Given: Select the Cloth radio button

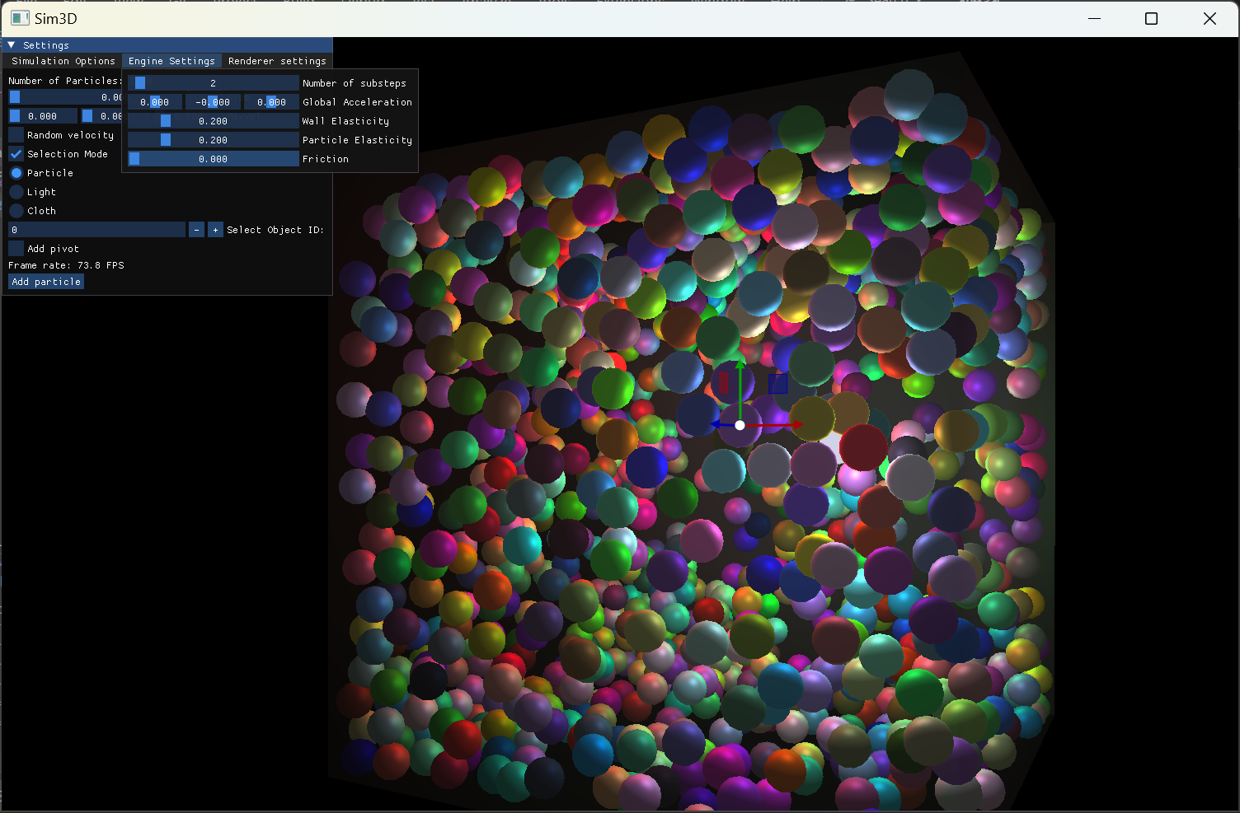Looking at the screenshot, I should [x=16, y=211].
